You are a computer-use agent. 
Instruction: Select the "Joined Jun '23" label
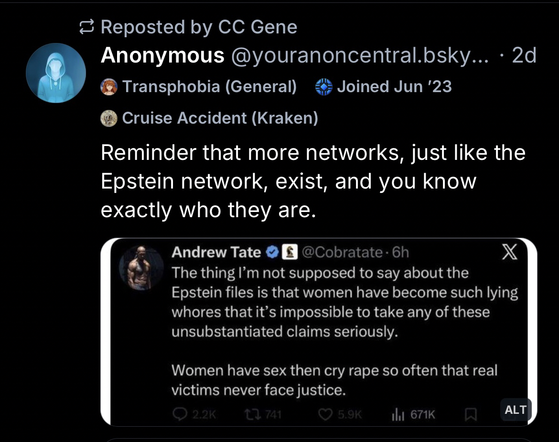pos(394,86)
